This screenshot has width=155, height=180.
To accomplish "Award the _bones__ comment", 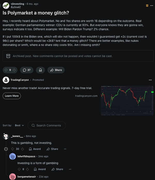I will 35,149.
